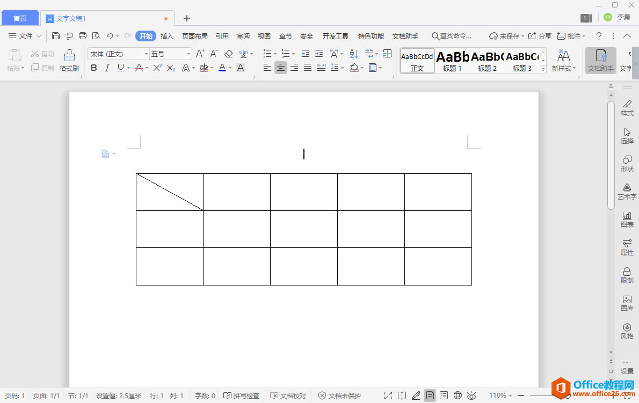
Task: Set justified paragraph alignment
Action: pyautogui.click(x=308, y=68)
